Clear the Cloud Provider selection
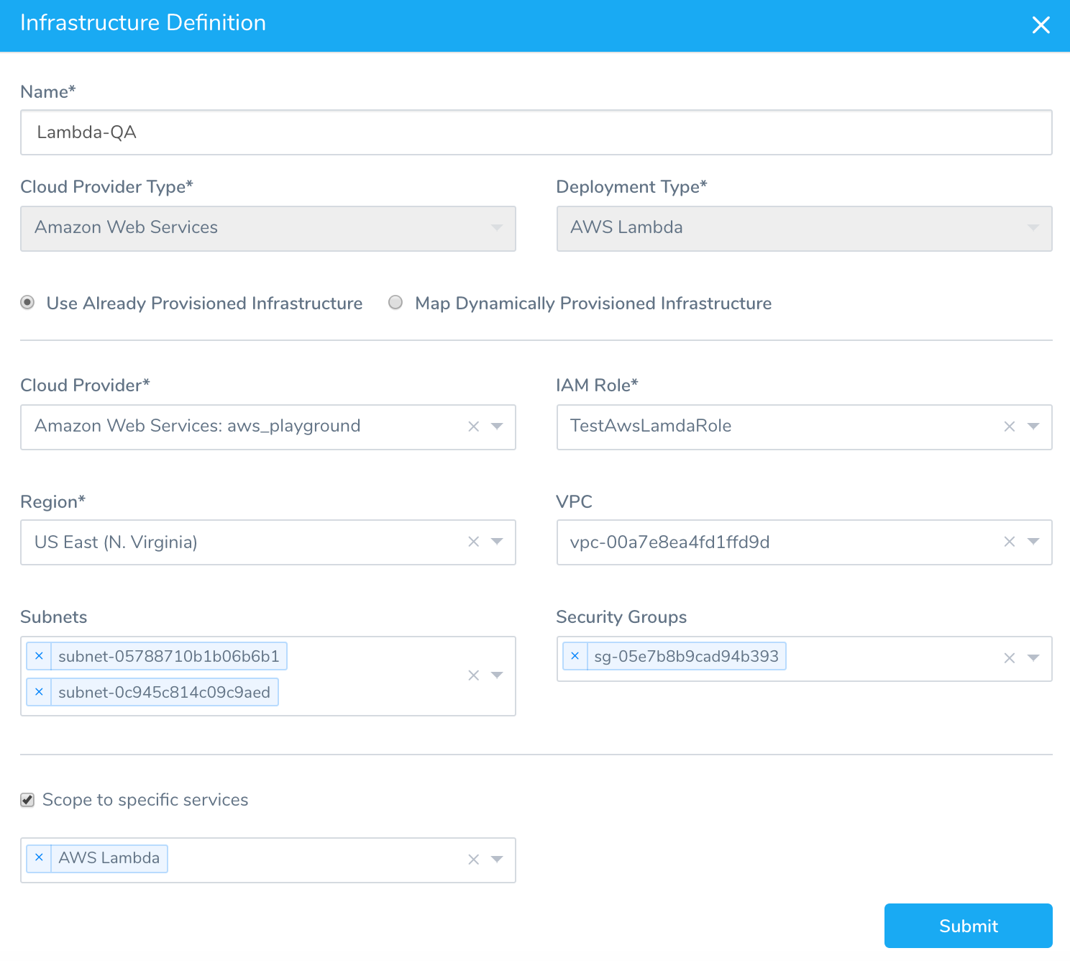The height and width of the screenshot is (961, 1070). click(x=473, y=427)
